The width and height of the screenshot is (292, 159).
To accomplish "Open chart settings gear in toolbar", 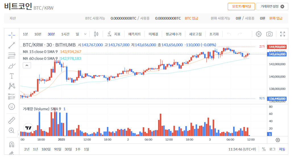I will pyautogui.click(x=259, y=34).
